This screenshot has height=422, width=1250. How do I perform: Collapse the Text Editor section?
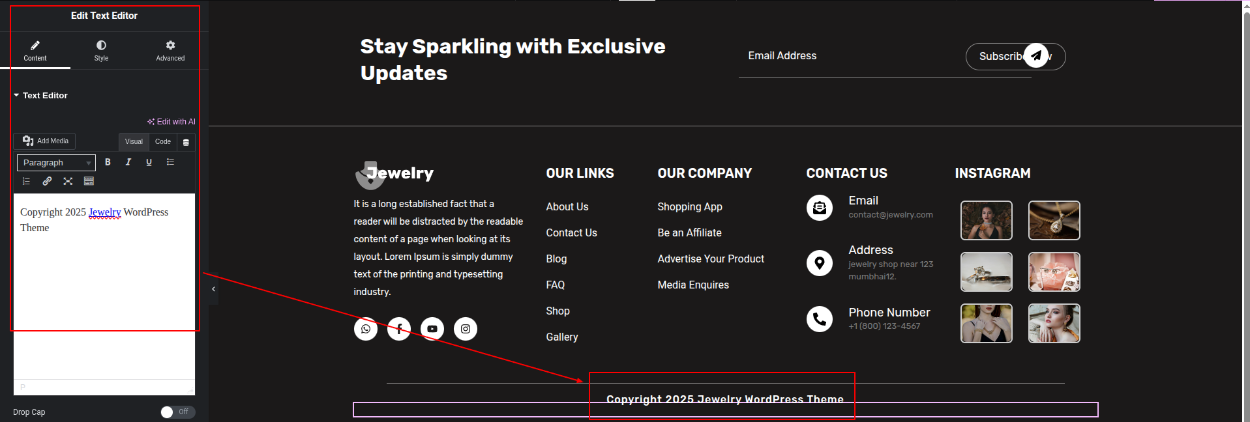16,95
